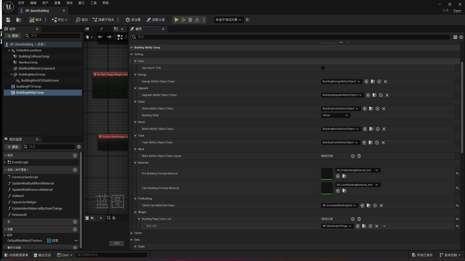Click the browse-to-asset icon beside the save icon

19,20
